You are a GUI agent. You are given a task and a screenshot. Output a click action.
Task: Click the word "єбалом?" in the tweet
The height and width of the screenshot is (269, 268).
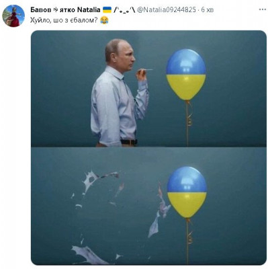pos(85,20)
